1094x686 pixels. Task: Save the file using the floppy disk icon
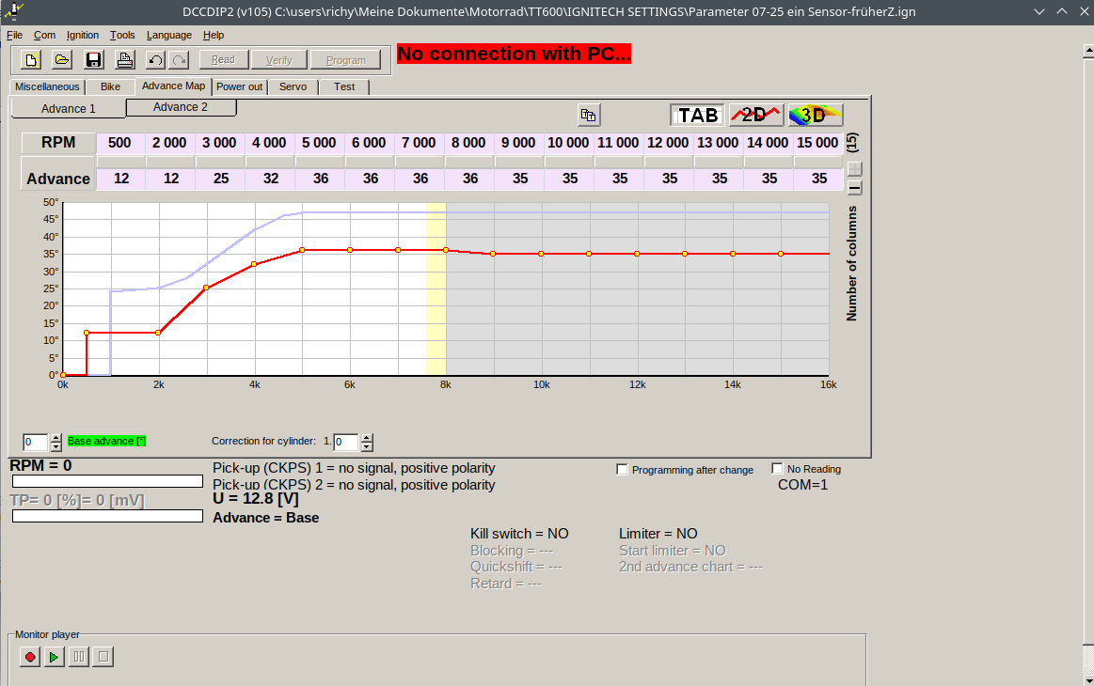point(93,60)
